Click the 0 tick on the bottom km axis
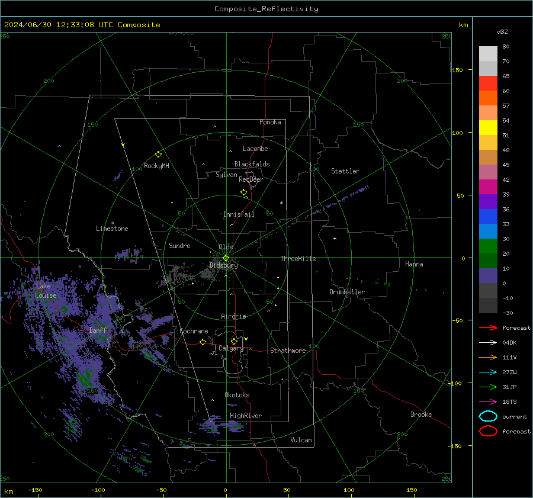533x498 pixels. (225, 490)
